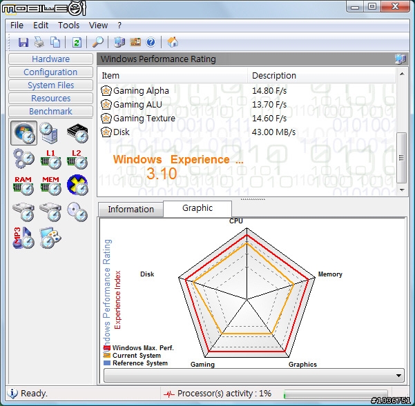Image resolution: width=415 pixels, height=406 pixels.
Task: Expand the System Files section
Action: pos(50,85)
